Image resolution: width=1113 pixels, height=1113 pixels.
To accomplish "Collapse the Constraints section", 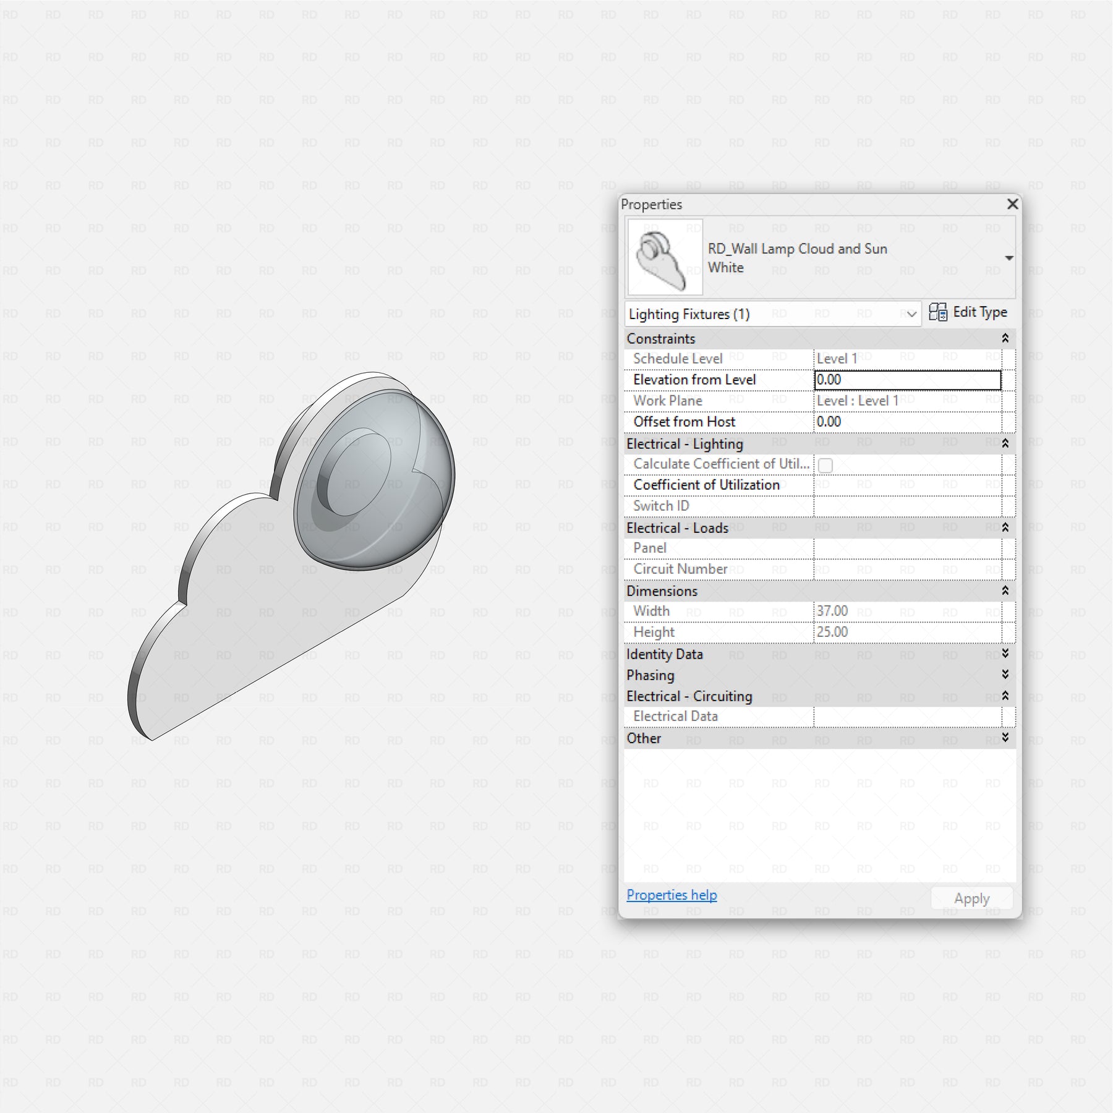I will coord(1005,338).
